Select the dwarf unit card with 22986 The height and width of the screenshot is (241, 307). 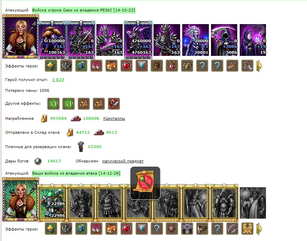pyautogui.click(x=52, y=203)
